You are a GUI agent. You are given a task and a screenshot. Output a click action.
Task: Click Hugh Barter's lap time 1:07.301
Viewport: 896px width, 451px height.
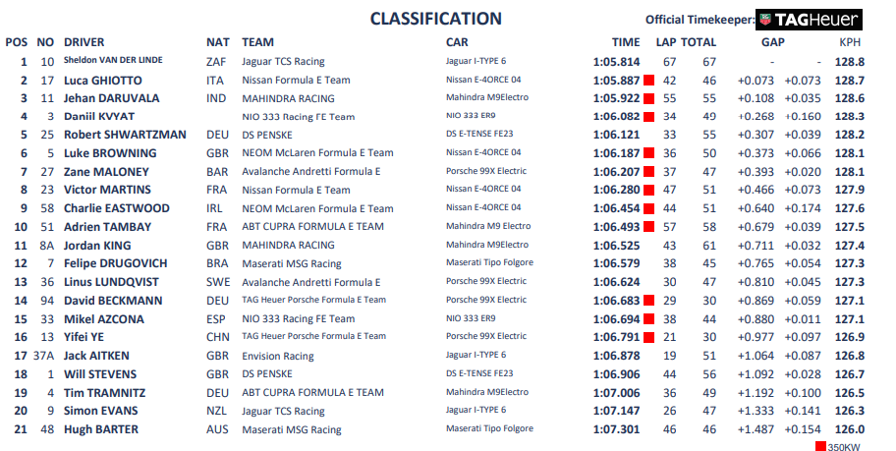[616, 429]
